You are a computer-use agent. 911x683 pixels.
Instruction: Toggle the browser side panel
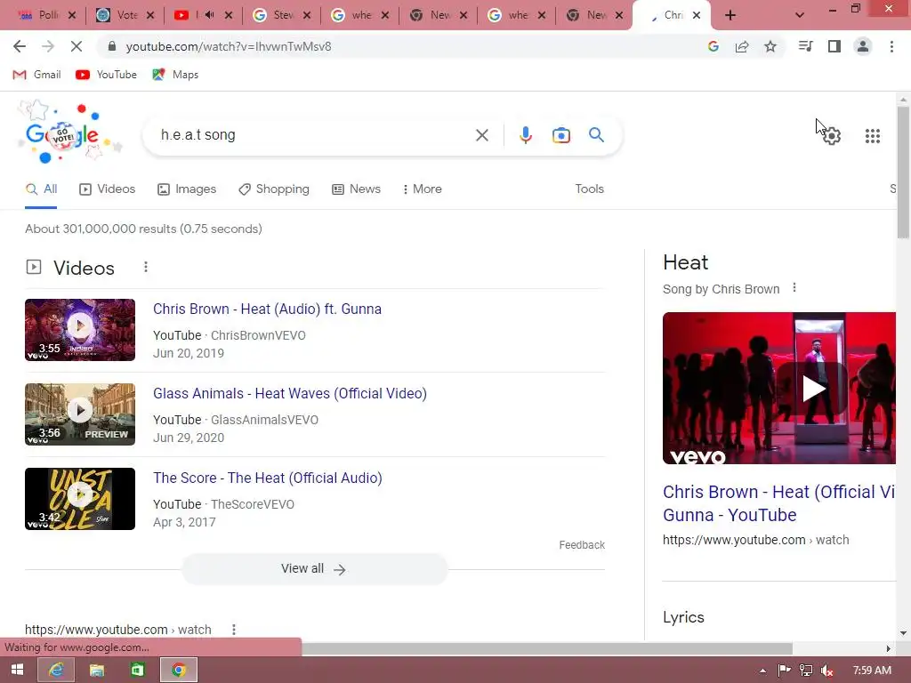pos(834,46)
